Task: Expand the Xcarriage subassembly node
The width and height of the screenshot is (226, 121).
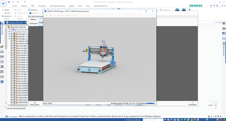Action: (x=9, y=36)
